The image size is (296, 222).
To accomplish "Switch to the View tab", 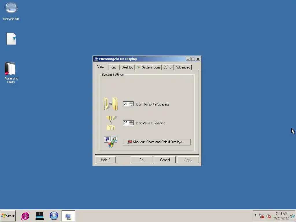I will 101,67.
